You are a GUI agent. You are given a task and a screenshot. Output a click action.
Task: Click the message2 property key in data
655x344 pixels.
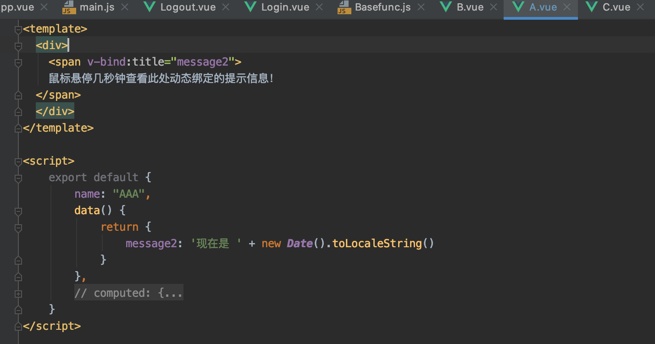(151, 243)
